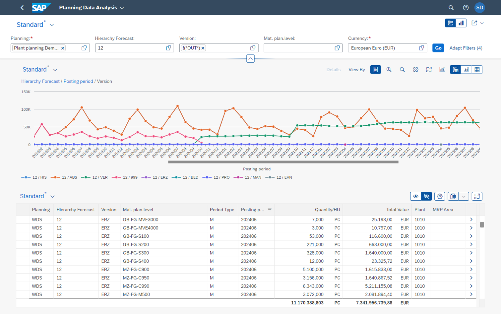Open the search in the header bar
Viewport: 501px width, 314px height.
coord(451,8)
